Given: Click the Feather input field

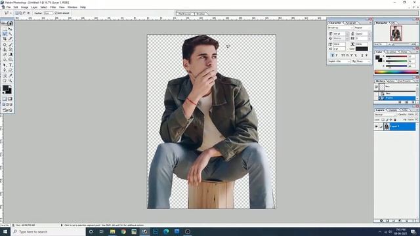Looking at the screenshot, I should [48, 13].
